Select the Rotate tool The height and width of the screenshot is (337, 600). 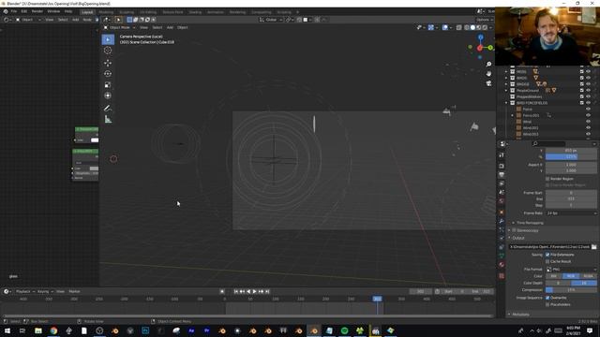pyautogui.click(x=108, y=74)
